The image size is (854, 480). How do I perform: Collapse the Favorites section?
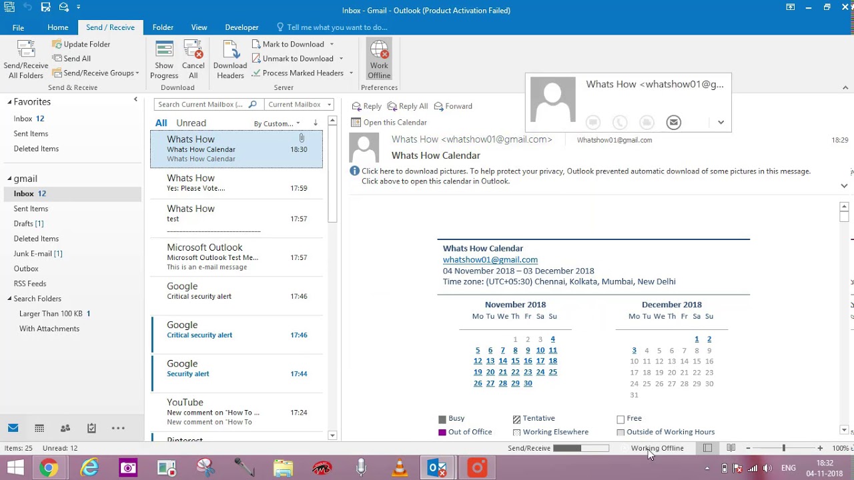coord(9,102)
